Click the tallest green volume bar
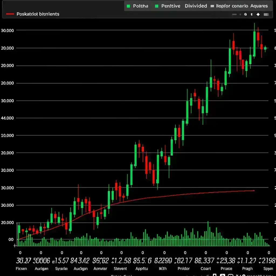The height and width of the screenshot is (276, 276). click(x=208, y=234)
